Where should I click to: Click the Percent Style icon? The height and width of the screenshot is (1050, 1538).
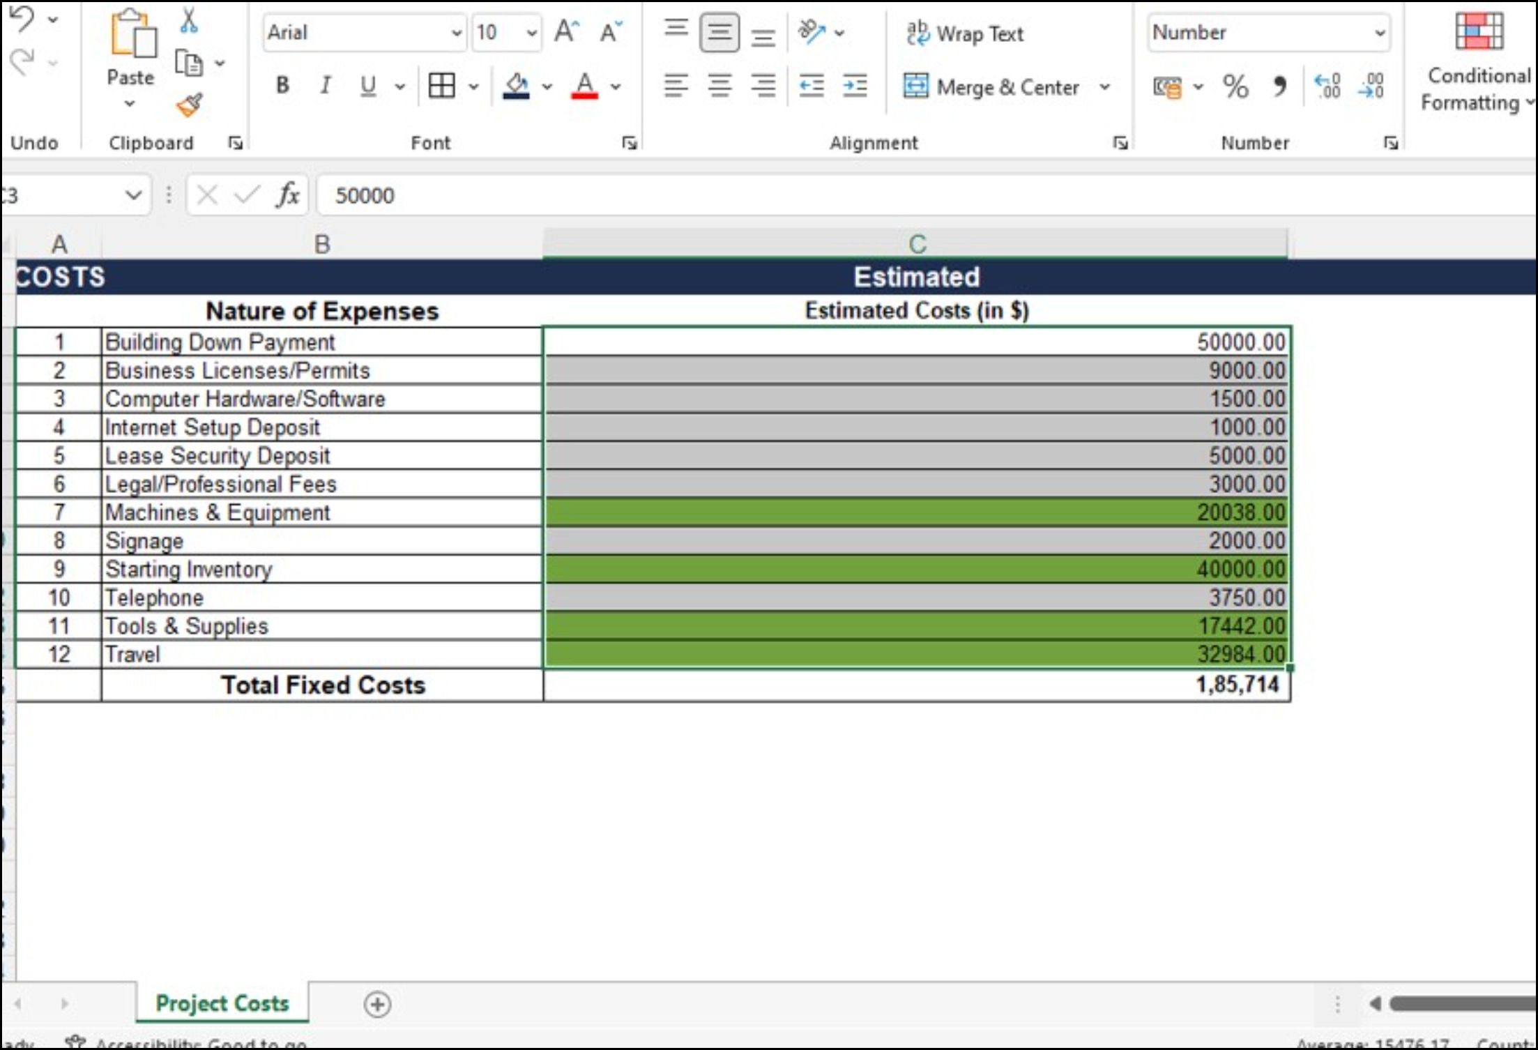[1235, 86]
